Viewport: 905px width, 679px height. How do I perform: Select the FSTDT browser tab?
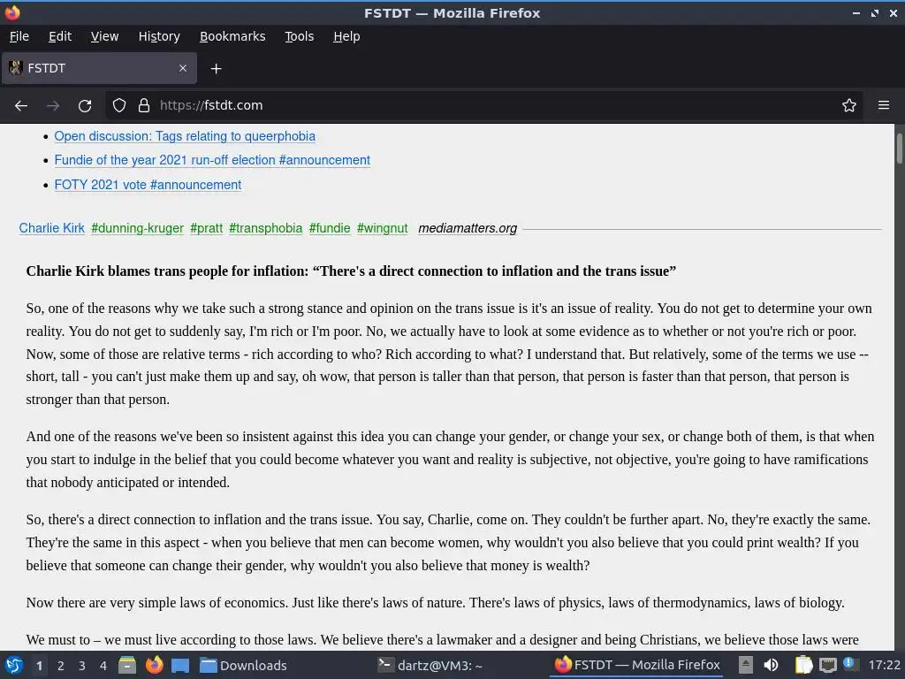click(x=99, y=68)
